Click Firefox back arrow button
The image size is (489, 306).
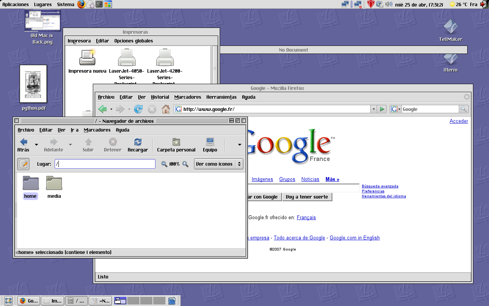(x=102, y=109)
